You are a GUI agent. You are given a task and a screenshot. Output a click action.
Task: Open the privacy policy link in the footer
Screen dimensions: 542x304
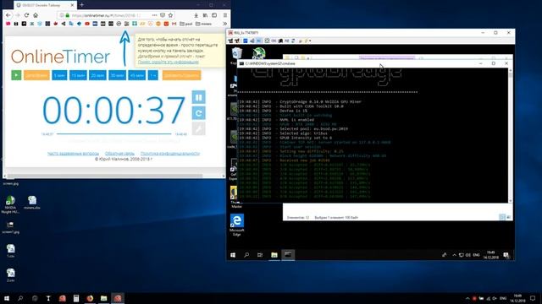click(x=170, y=154)
